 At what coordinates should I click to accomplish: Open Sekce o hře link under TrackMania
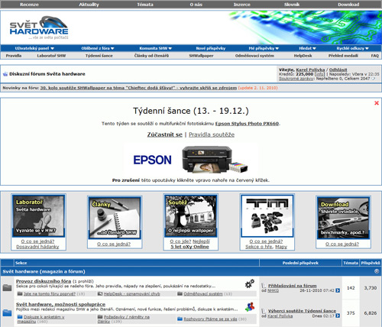[259, 247]
